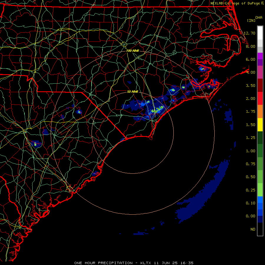Click the "100 NMI" range ring label

[132, 51]
